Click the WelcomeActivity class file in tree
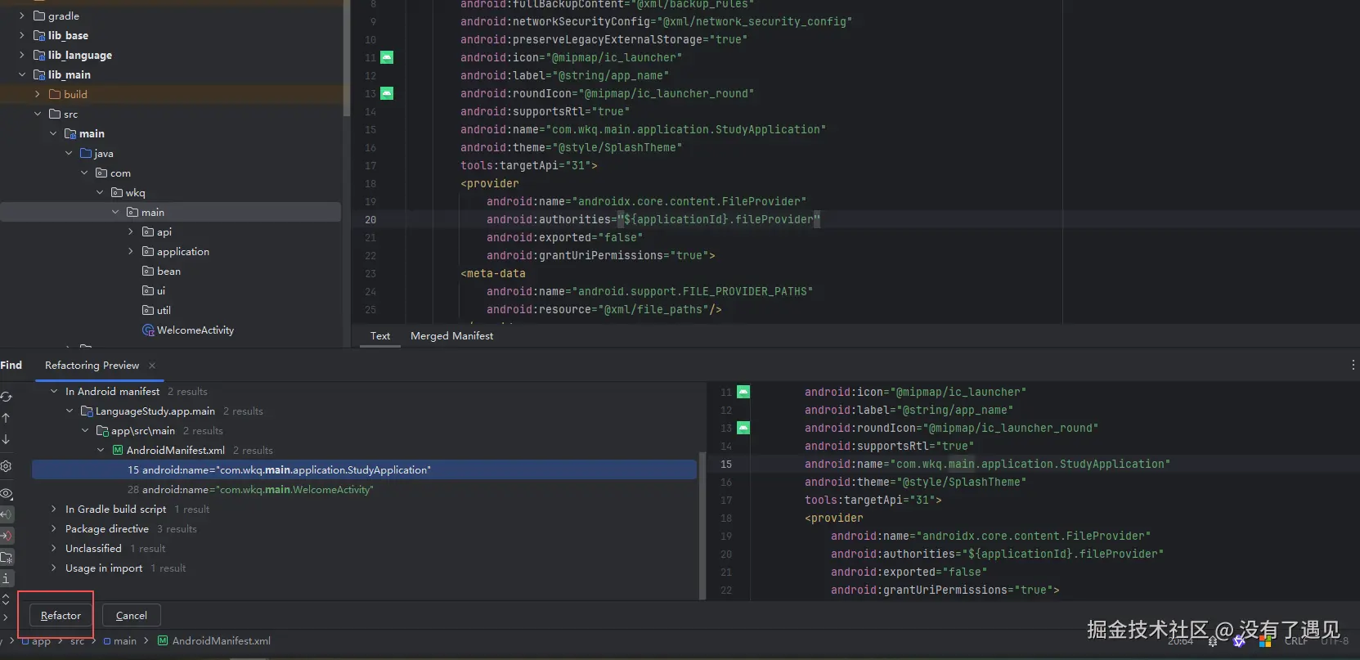 195,330
